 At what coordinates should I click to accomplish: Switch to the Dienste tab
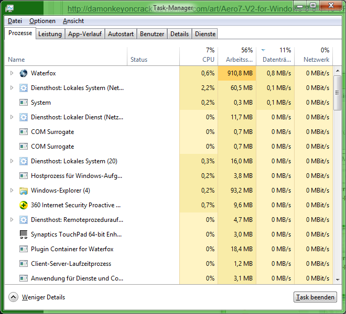coord(205,34)
